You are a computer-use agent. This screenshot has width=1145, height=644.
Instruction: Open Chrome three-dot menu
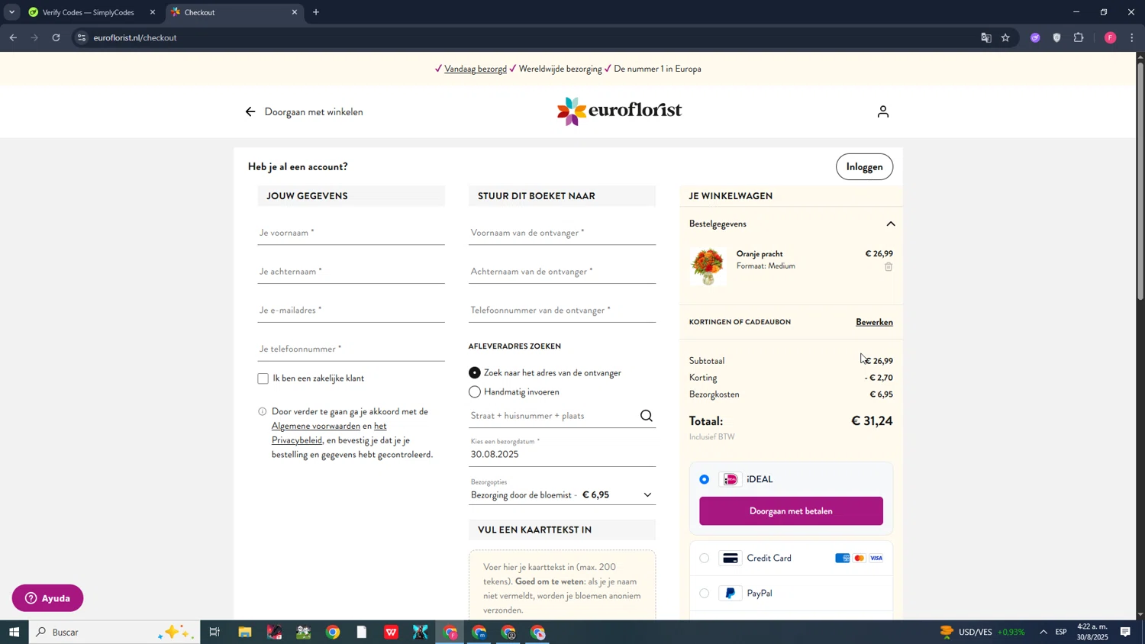pos(1132,37)
